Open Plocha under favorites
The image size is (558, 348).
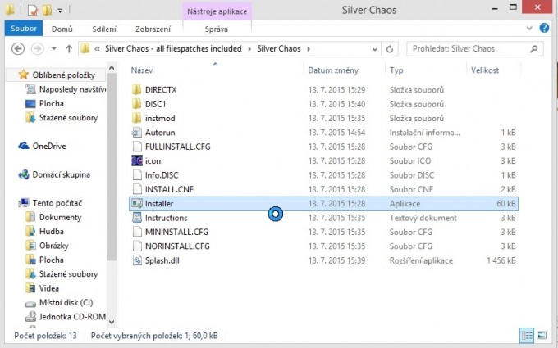point(51,104)
